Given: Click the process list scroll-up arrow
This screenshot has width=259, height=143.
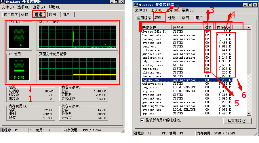Looking at the screenshot, I should tap(249, 27).
